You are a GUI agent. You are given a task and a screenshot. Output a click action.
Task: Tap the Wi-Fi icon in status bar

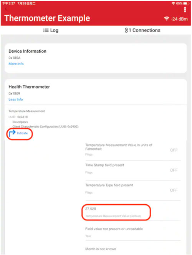click(174, 3)
